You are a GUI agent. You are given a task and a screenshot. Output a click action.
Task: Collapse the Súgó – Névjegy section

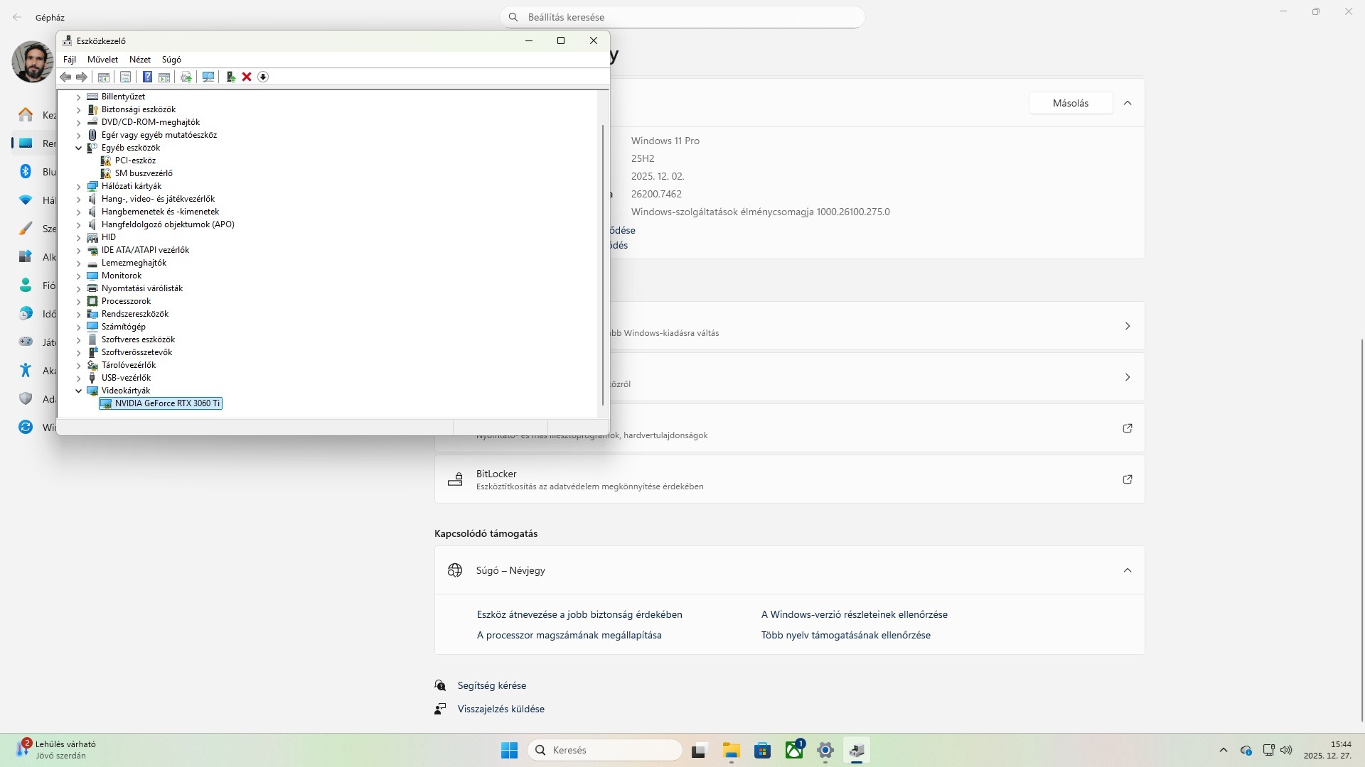click(1127, 570)
